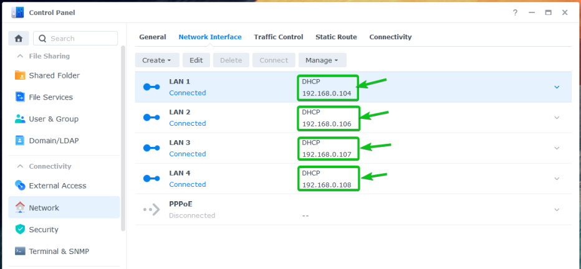
Task: Open the Create dropdown menu
Action: point(157,60)
